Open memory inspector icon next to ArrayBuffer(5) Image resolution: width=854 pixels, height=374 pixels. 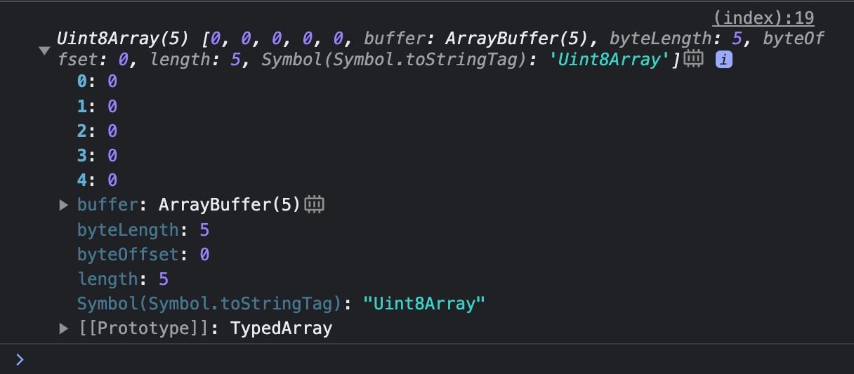tap(315, 205)
